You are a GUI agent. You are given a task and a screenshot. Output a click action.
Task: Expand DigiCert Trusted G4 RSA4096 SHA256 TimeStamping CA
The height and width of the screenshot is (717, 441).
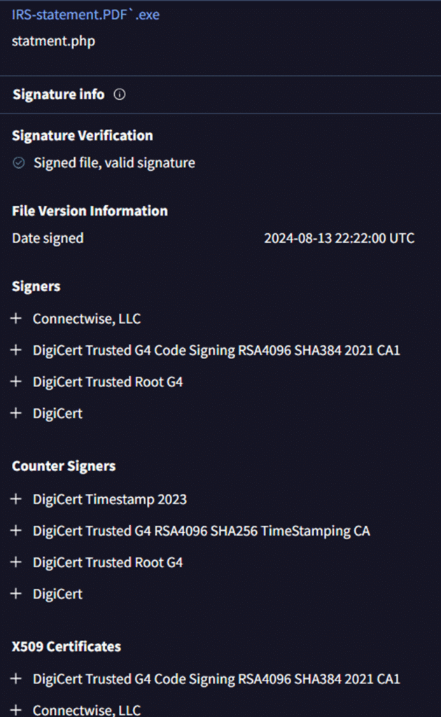click(x=16, y=531)
